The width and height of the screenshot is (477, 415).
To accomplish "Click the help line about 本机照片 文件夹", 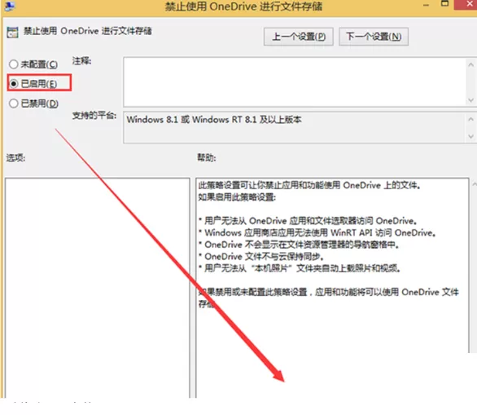I will [x=300, y=268].
